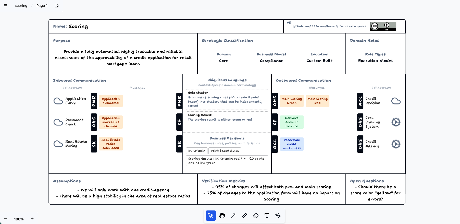Click ACL badge beside Determine credit worthiness
Screen dimensions: 460x224
275,144
